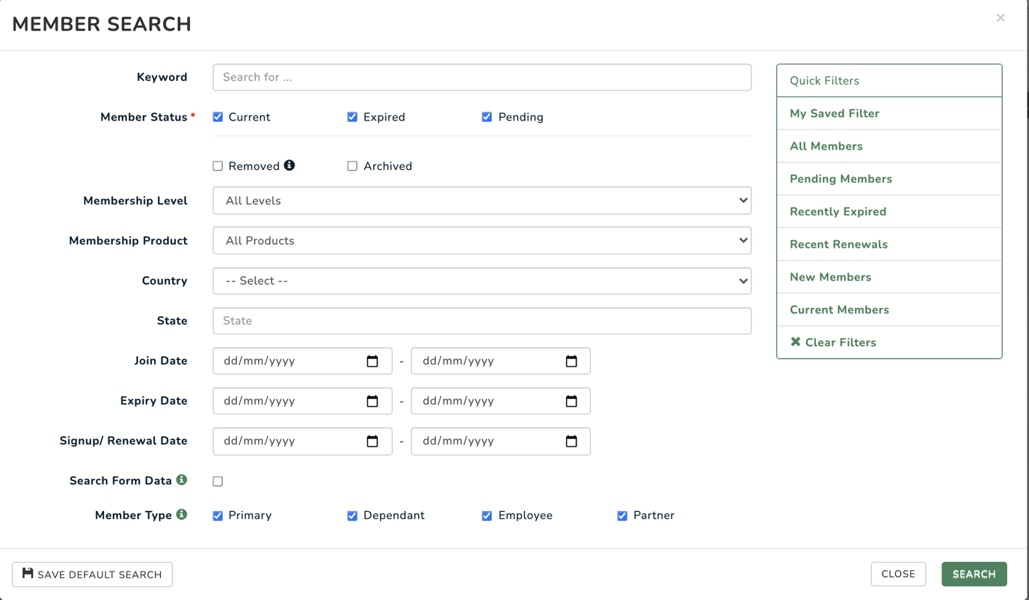Open the Country select dropdown
The image size is (1029, 600).
pyautogui.click(x=482, y=281)
